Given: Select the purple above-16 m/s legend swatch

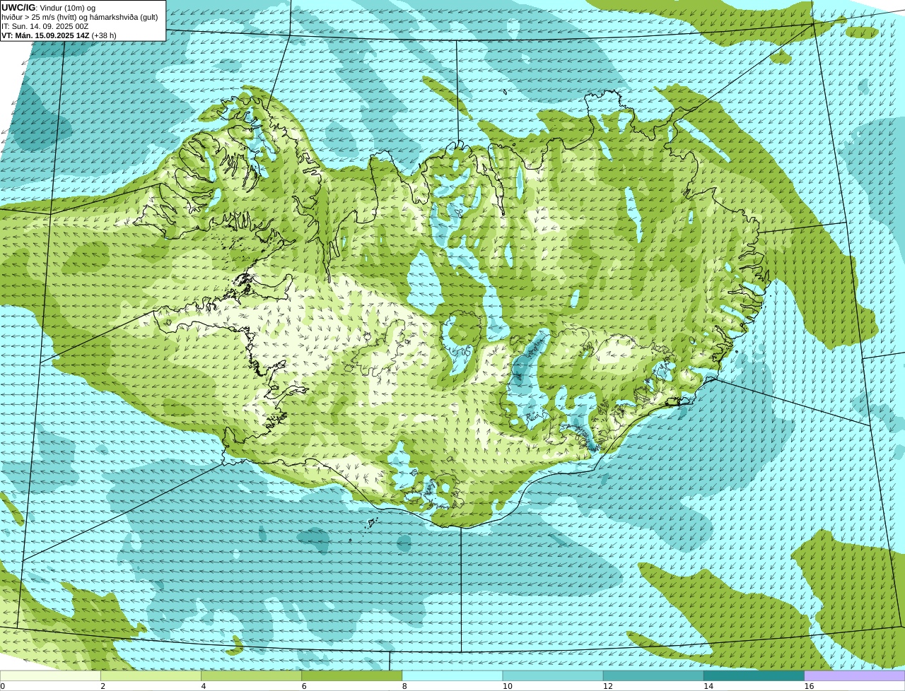Looking at the screenshot, I should pos(855,676).
